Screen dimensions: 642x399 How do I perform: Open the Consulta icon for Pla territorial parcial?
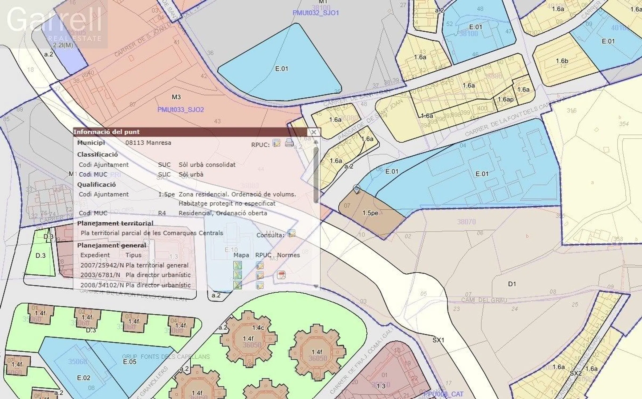[291, 234]
